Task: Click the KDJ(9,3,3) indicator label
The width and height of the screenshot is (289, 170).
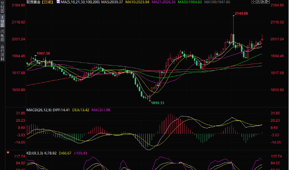Action: [34, 153]
